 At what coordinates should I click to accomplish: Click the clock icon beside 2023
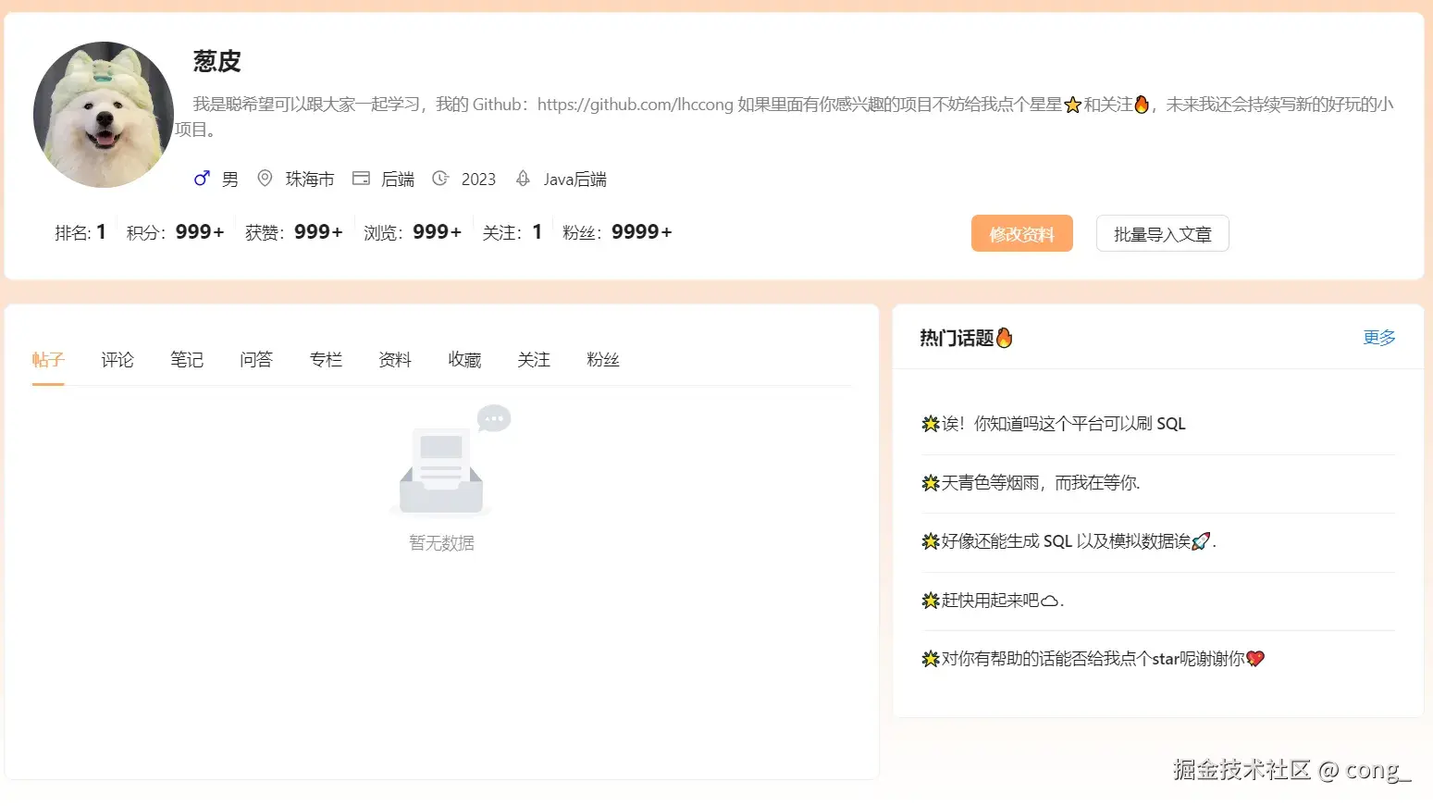440,179
